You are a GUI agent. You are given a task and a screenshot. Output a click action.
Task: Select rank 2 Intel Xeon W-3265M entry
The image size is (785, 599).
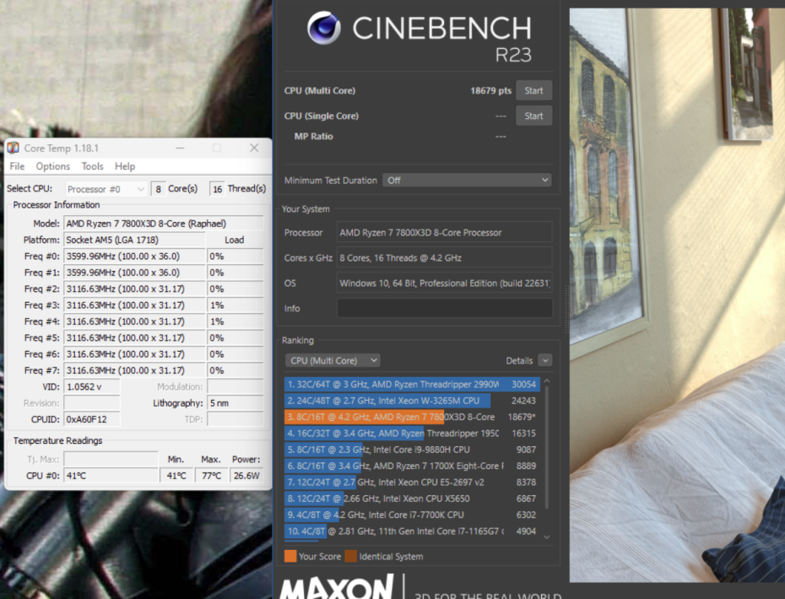(x=413, y=401)
